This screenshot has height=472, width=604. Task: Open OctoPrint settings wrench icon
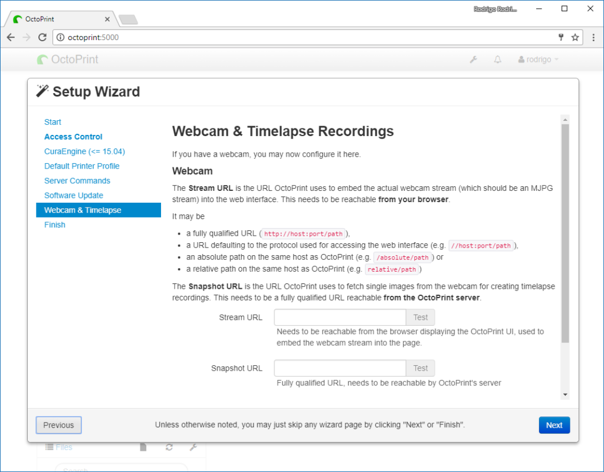[x=474, y=60]
